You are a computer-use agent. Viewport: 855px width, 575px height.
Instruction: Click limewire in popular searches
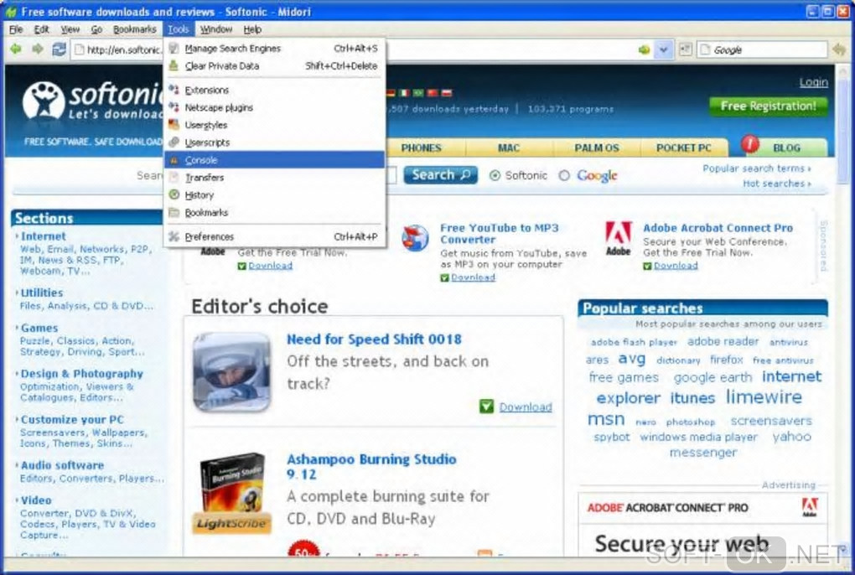click(764, 396)
